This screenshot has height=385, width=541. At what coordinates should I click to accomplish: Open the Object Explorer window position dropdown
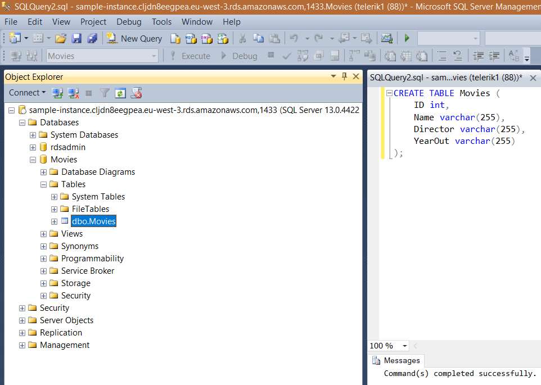coord(333,76)
